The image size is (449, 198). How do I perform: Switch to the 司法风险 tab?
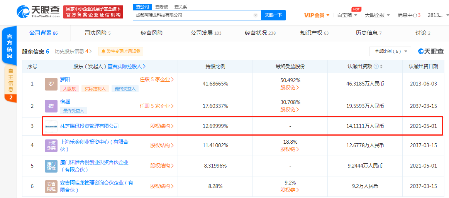(97, 33)
